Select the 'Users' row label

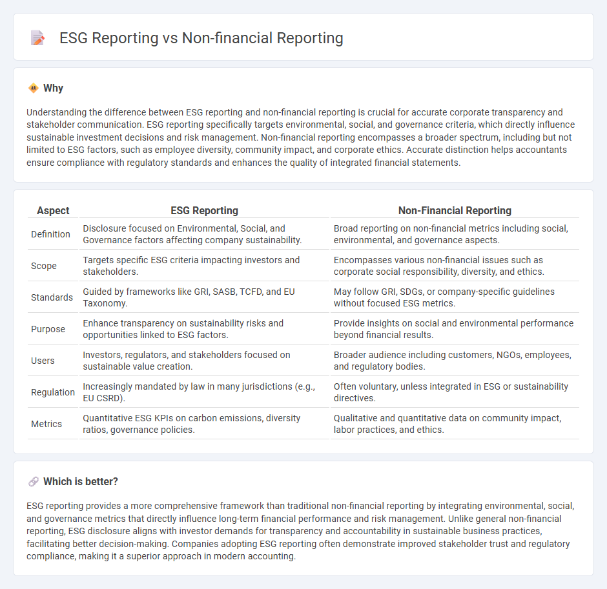(x=43, y=361)
